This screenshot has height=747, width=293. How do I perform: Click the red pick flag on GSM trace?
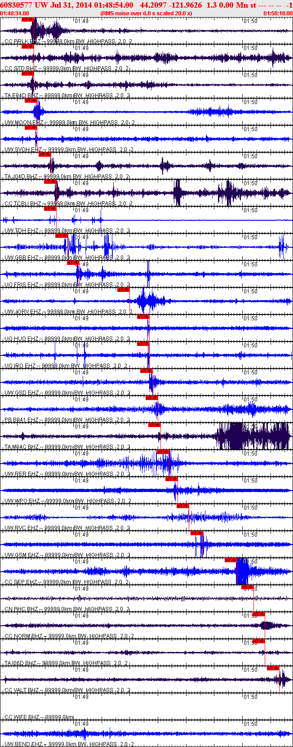(x=197, y=533)
